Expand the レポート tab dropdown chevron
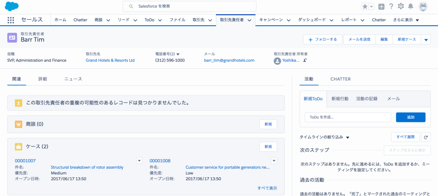 tap(362, 20)
